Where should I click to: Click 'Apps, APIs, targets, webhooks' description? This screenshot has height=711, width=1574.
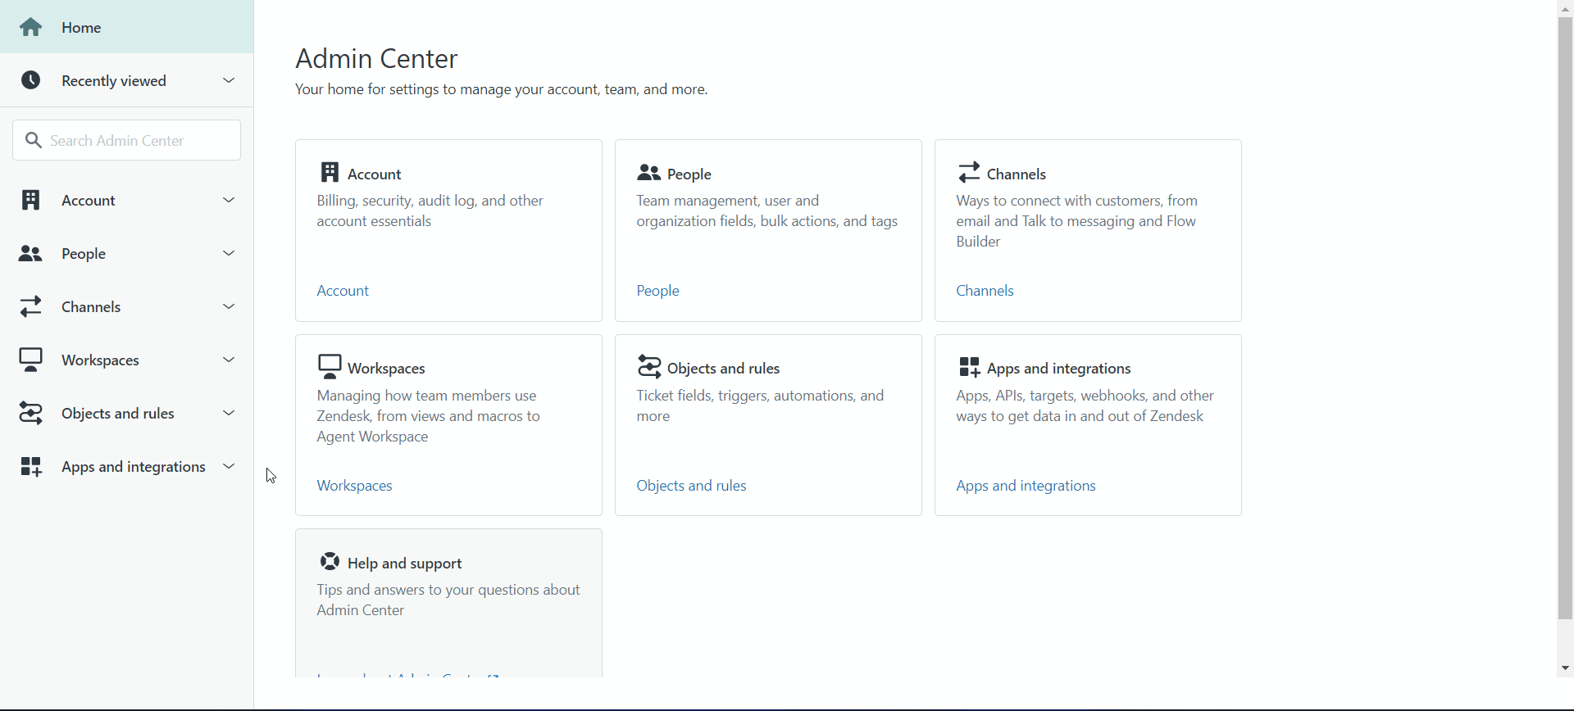1085,405
